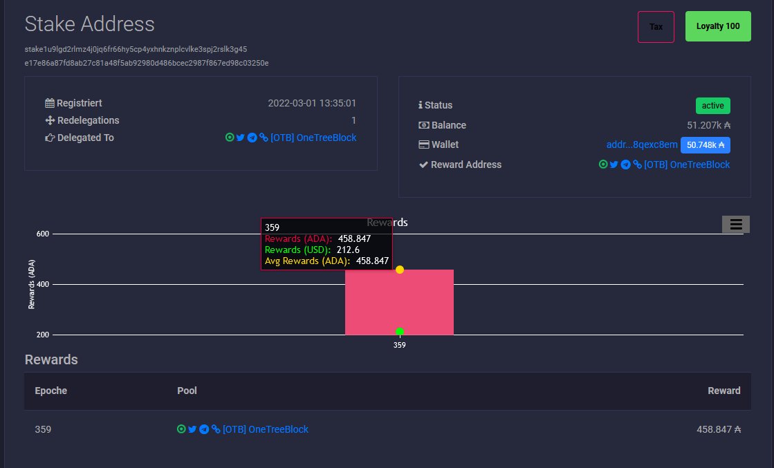Select the stake1u9lgd2rlmz... address text
774x468 pixels.
pyautogui.click(x=136, y=49)
